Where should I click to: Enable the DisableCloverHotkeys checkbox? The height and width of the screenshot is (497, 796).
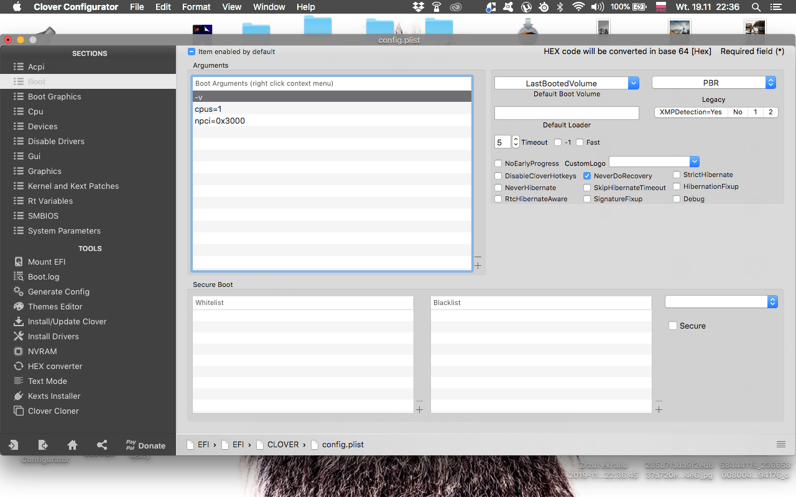[498, 176]
